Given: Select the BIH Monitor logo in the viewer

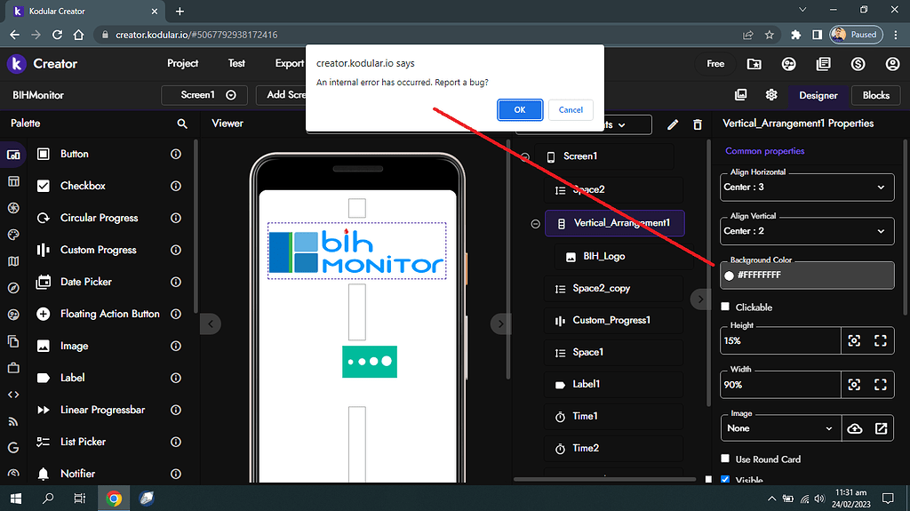Looking at the screenshot, I should pyautogui.click(x=357, y=251).
